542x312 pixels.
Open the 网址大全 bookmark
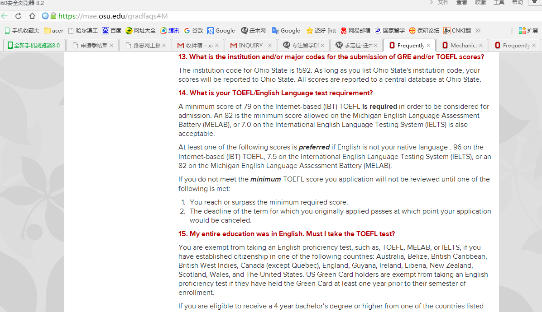(x=141, y=31)
